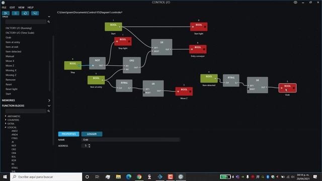Select the Moving X tag
The image size is (322, 181).
(11, 70)
